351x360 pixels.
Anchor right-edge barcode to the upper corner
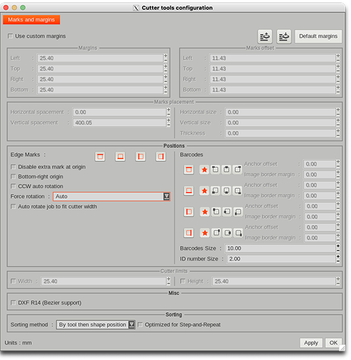click(x=216, y=233)
